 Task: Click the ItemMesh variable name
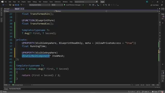(x=58, y=56)
